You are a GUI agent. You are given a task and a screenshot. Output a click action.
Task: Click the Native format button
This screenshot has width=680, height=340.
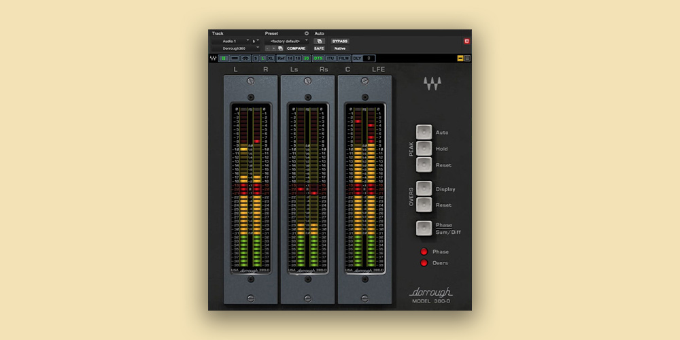[x=340, y=48]
